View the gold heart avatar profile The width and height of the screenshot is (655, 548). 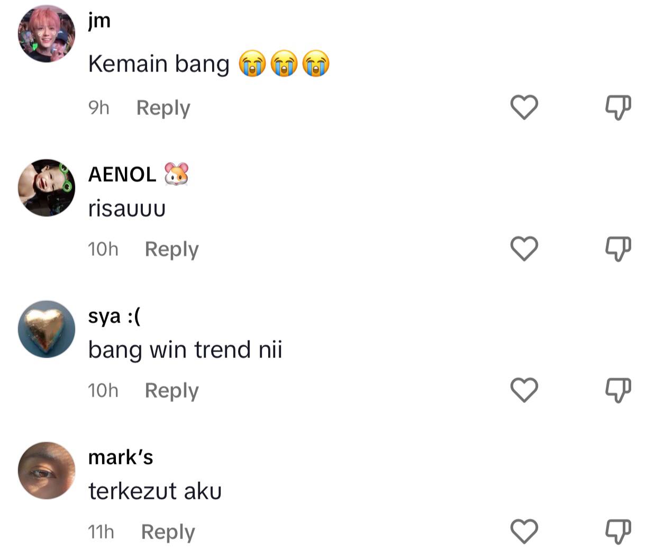click(x=47, y=329)
